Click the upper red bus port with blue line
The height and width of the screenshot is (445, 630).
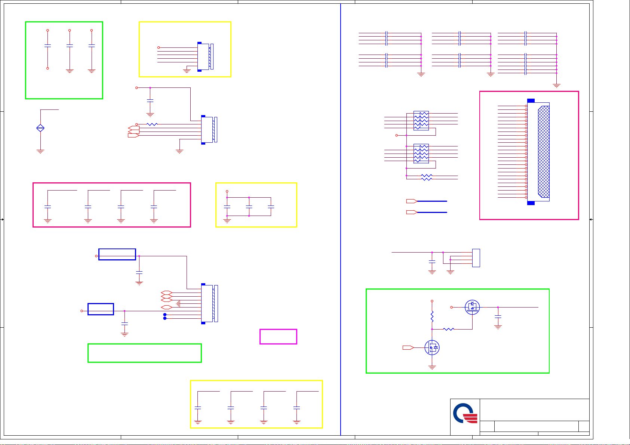[412, 201]
